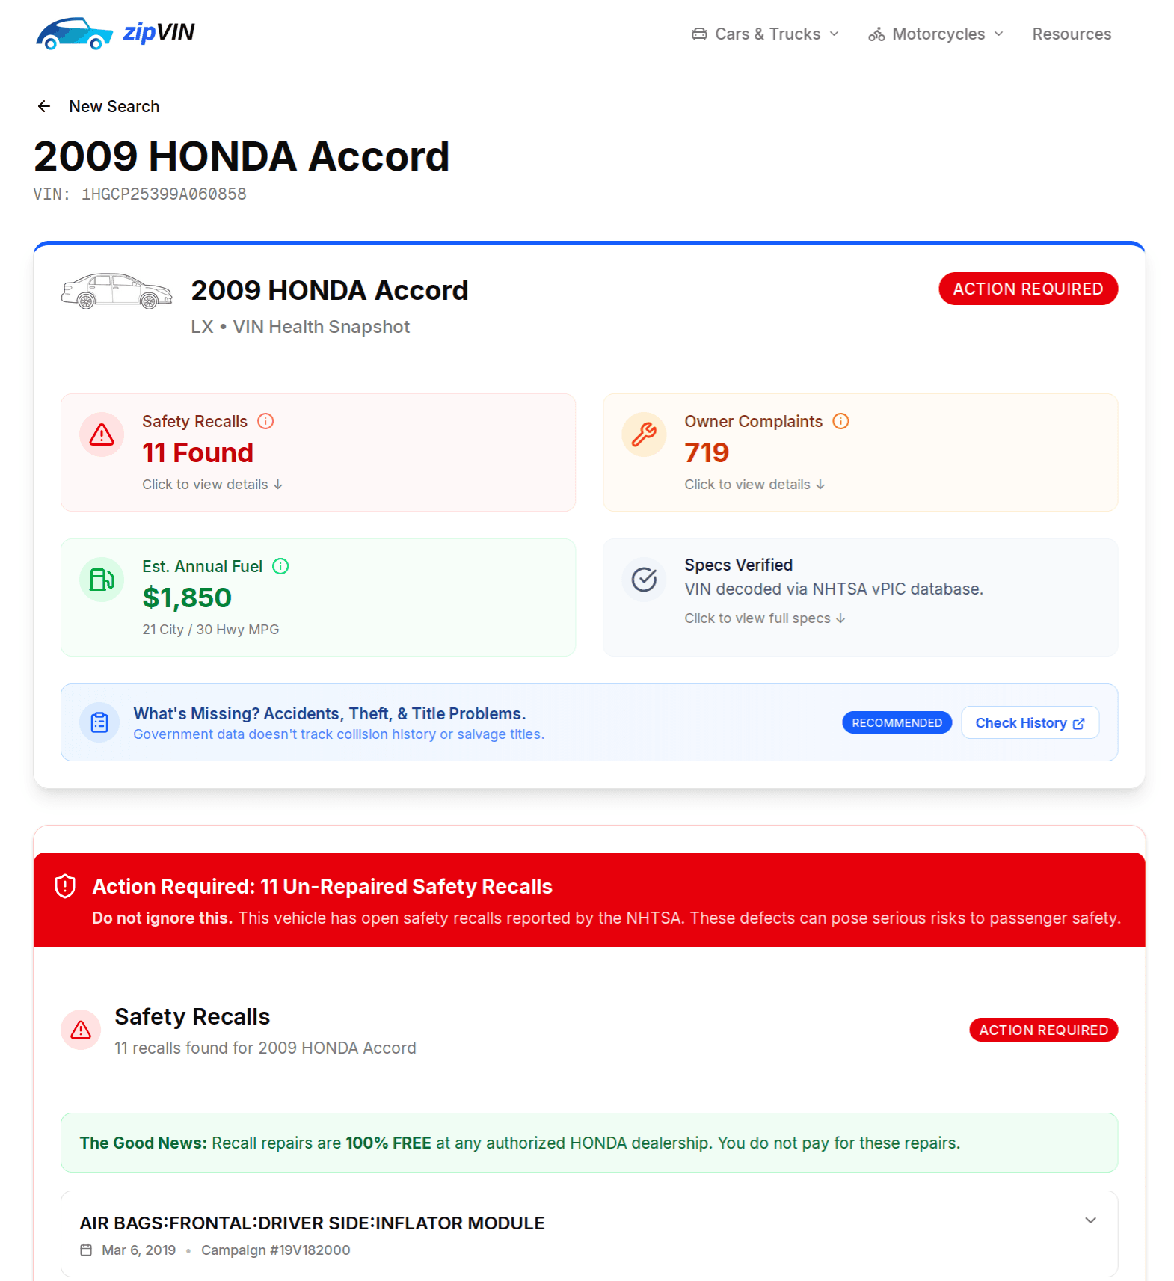Click the Check History button
The image size is (1174, 1281).
[1030, 722]
